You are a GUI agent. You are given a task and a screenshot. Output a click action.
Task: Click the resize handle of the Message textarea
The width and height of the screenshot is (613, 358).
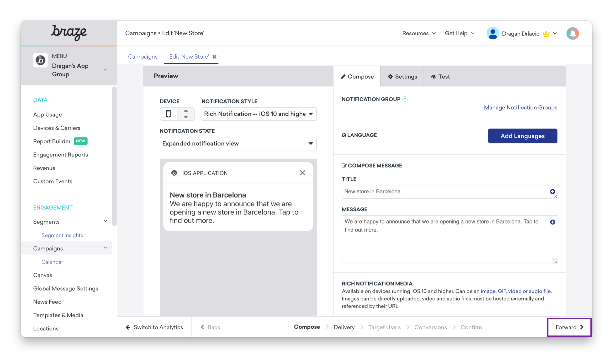coord(555,261)
